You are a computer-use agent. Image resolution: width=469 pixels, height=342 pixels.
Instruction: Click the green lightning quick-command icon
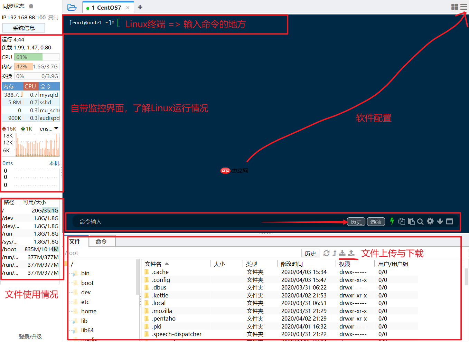[392, 221]
